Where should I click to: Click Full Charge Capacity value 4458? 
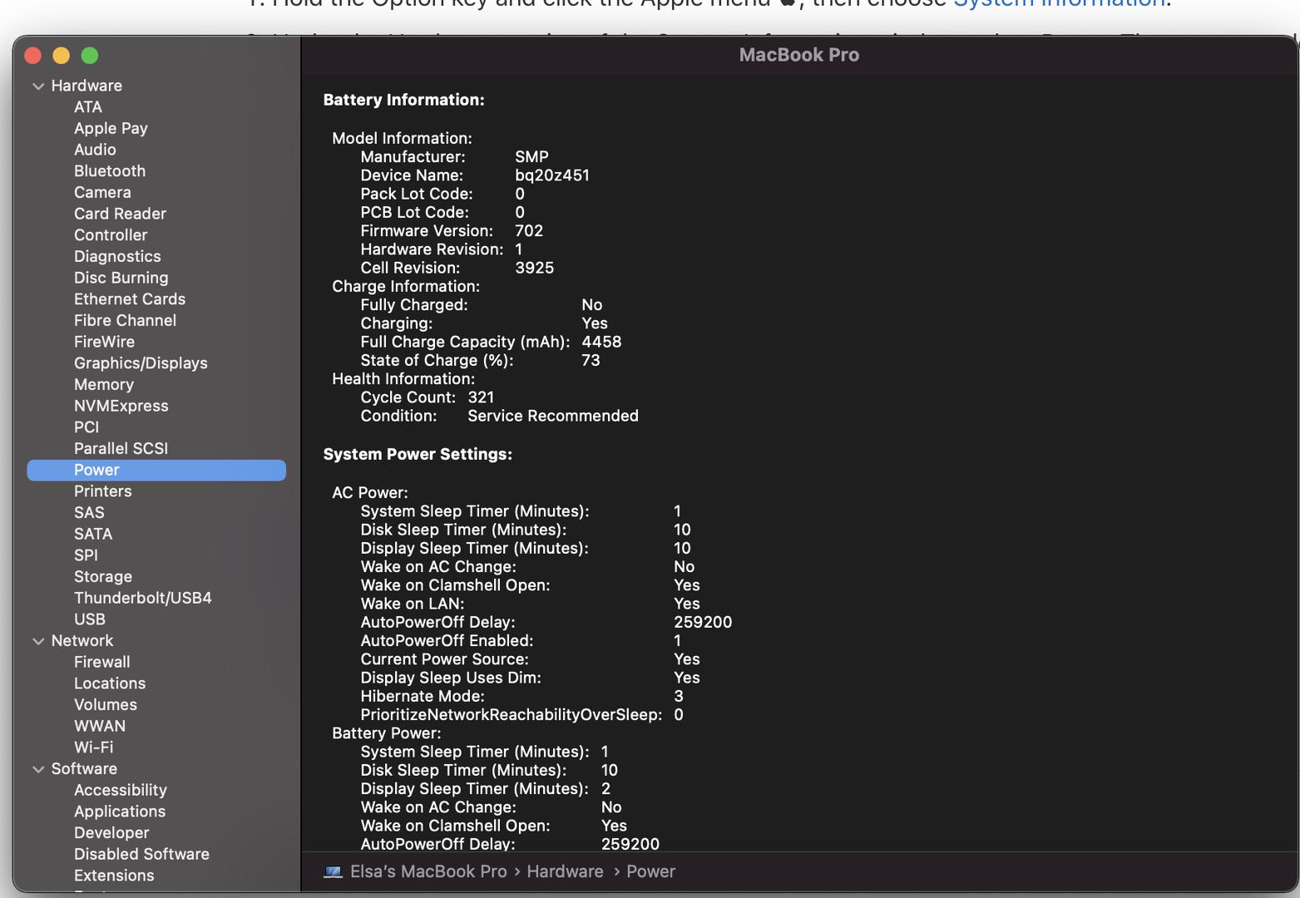point(601,342)
